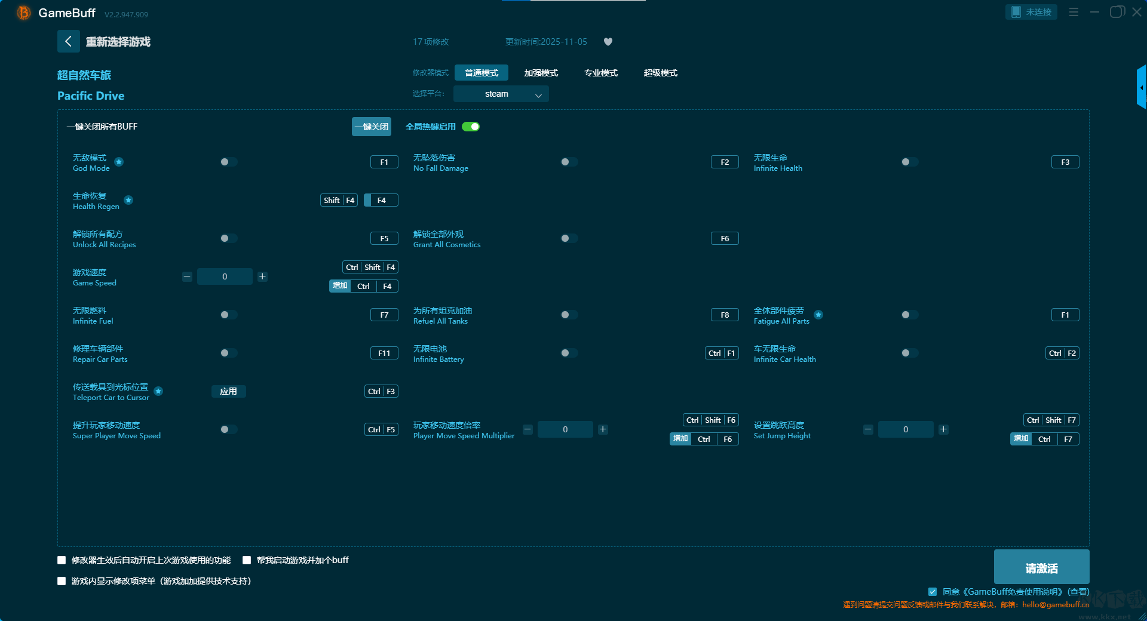The height and width of the screenshot is (621, 1147).
Task: Switch to 专业模式 mode tab
Action: pos(601,73)
